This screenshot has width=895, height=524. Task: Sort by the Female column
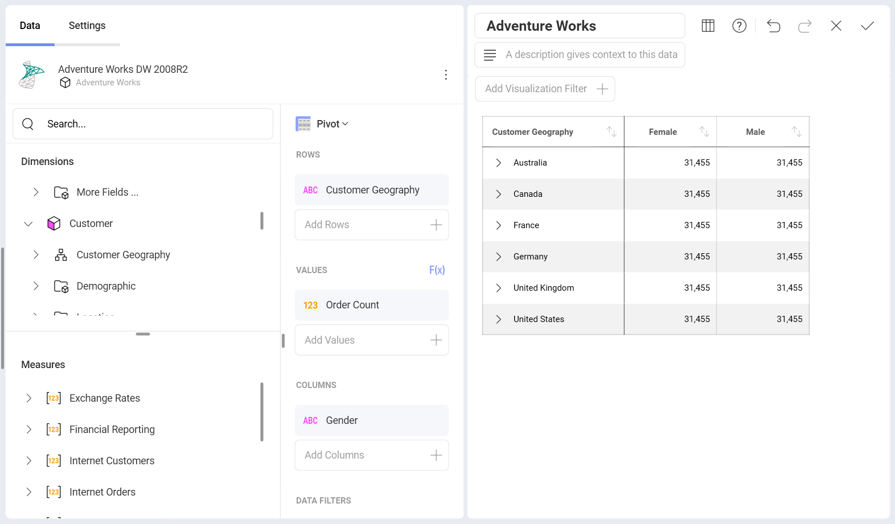(704, 131)
